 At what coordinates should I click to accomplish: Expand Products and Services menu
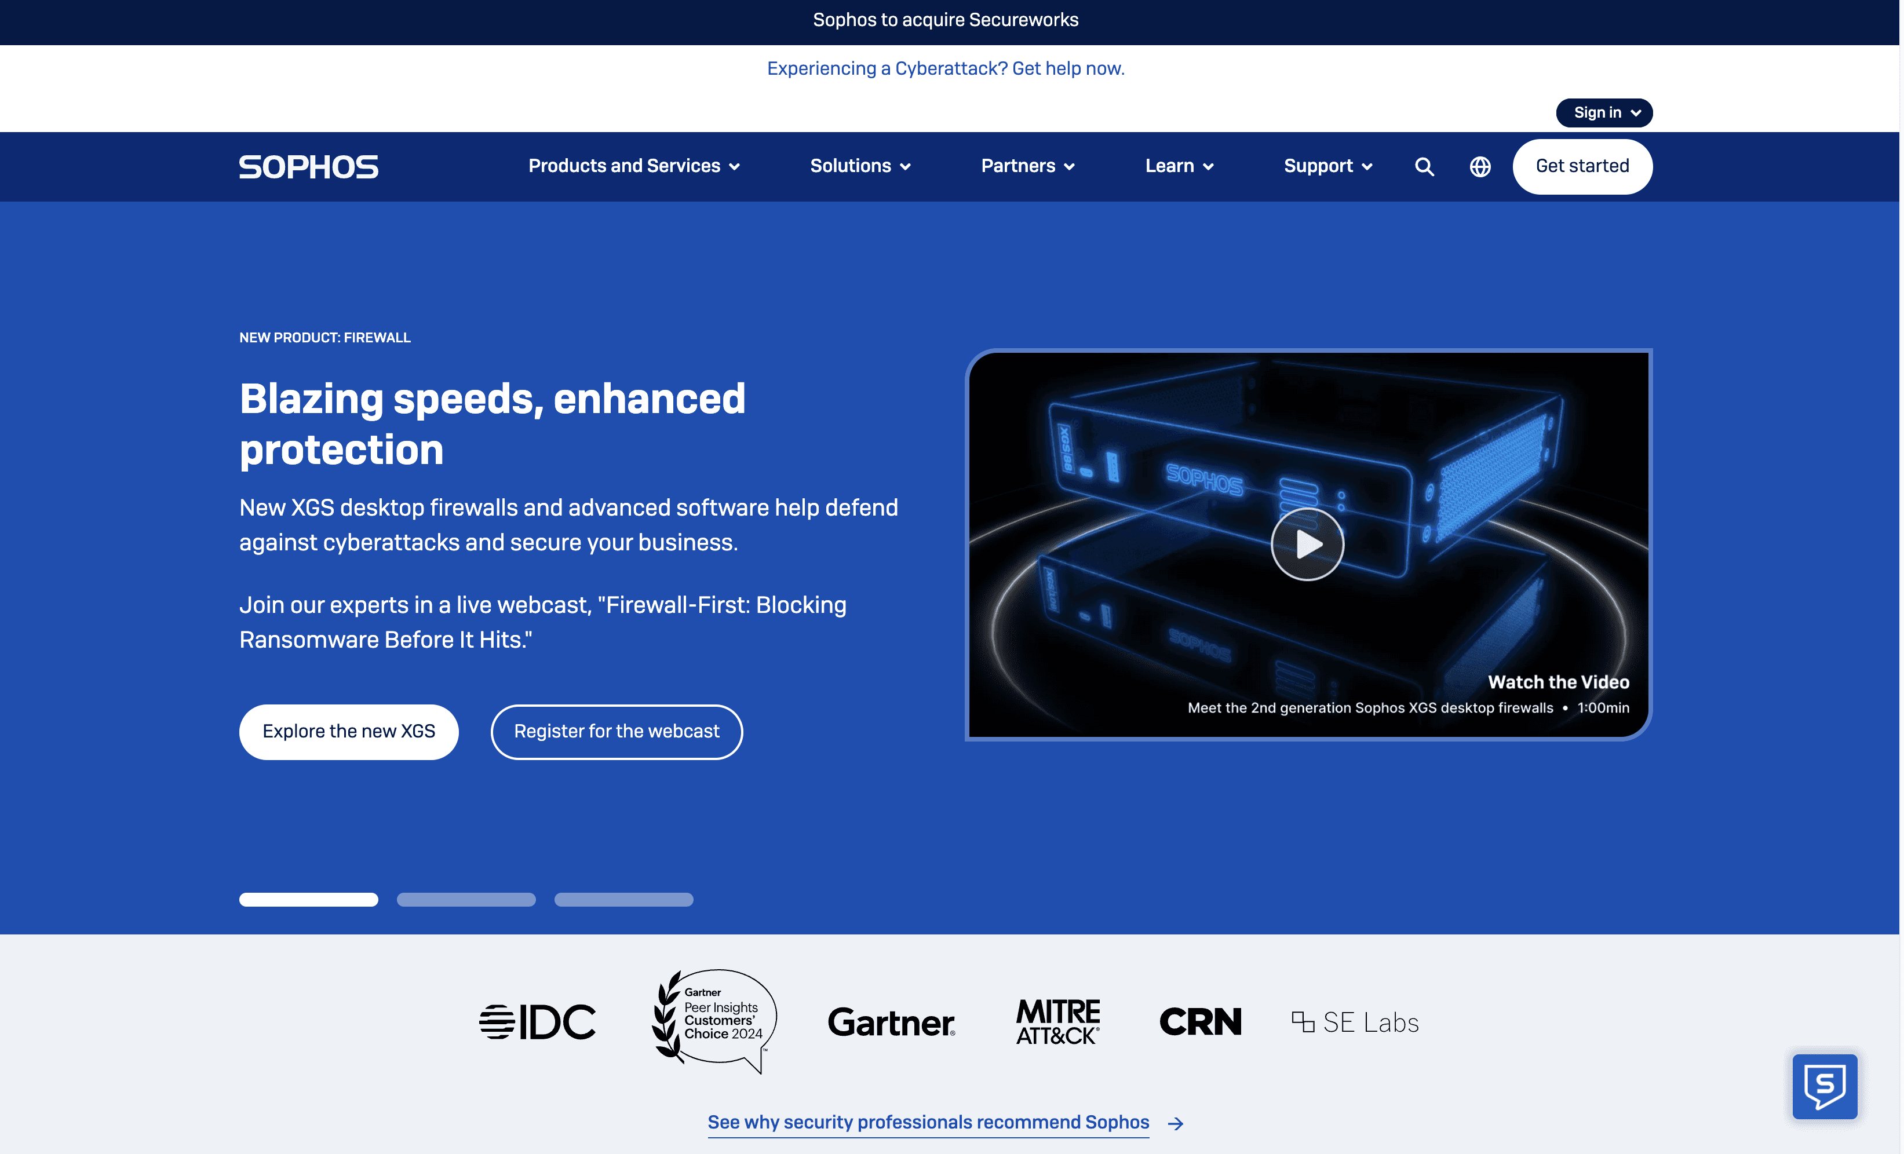(634, 166)
